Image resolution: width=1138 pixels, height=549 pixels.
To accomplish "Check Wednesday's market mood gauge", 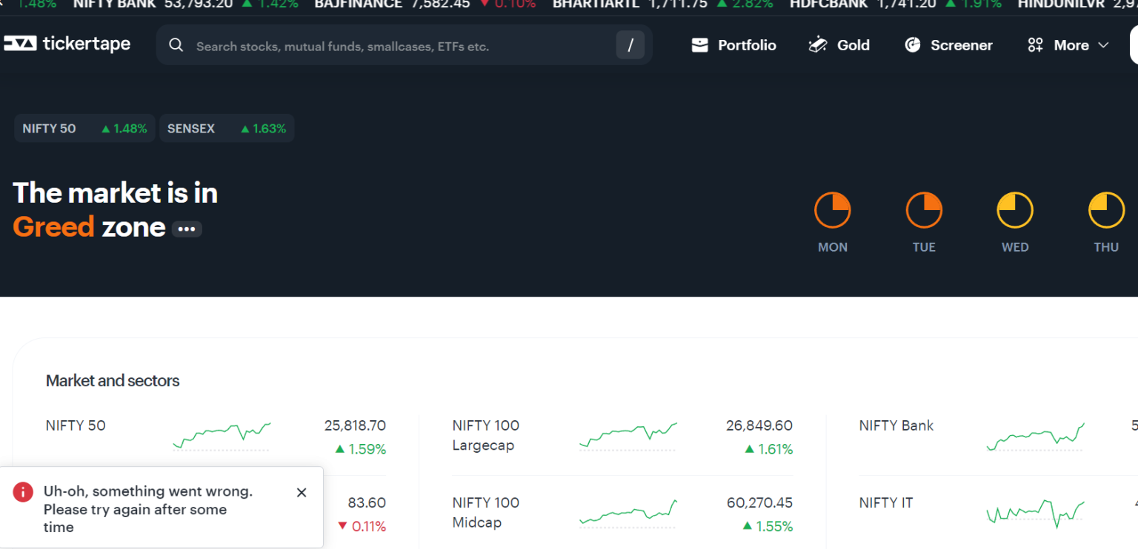I will 1014,209.
